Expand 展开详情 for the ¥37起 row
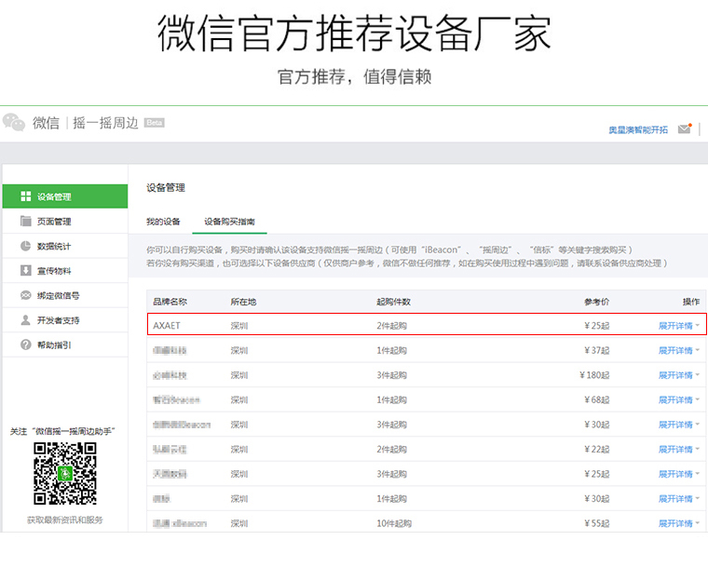This screenshot has width=708, height=567. [678, 350]
